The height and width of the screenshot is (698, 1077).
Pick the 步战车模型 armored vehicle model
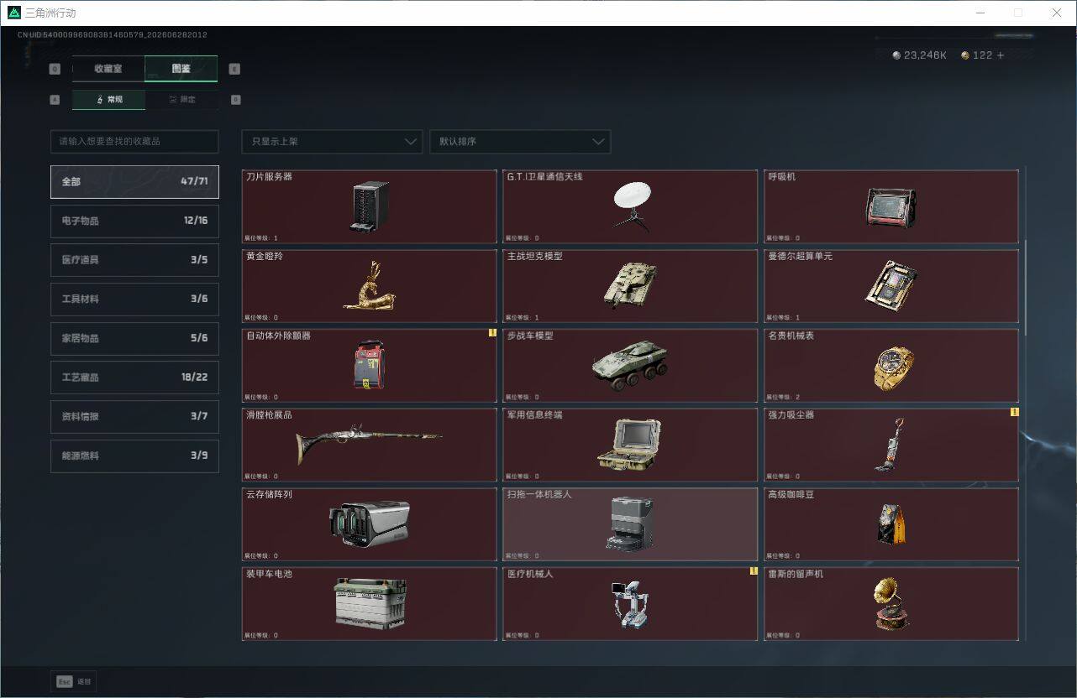630,366
